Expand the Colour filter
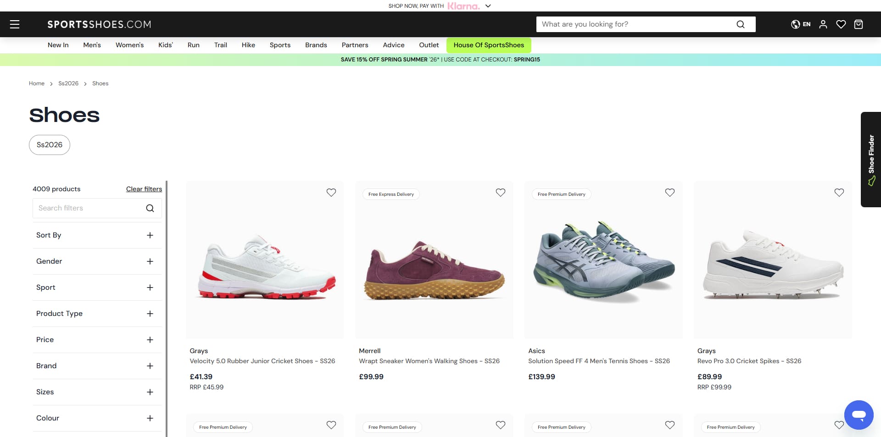 click(97, 418)
